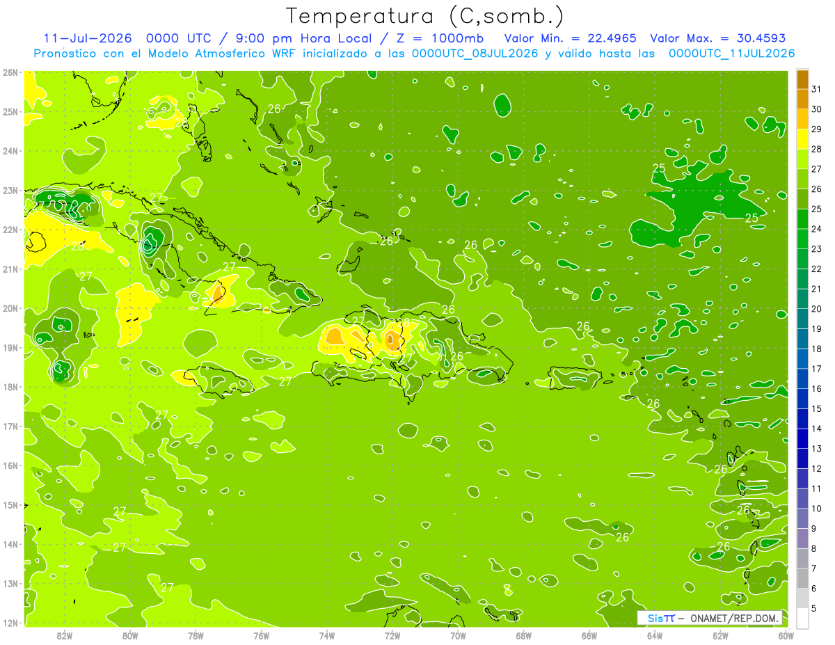The height and width of the screenshot is (645, 835).
Task: Click the 76W longitude axis label
Action: click(x=261, y=635)
